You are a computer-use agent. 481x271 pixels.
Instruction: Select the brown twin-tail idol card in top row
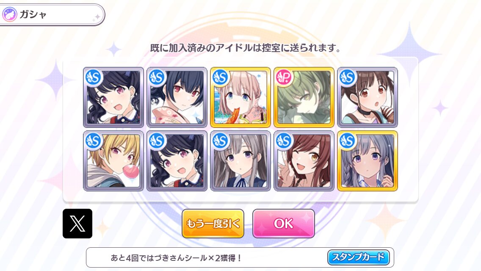(367, 97)
